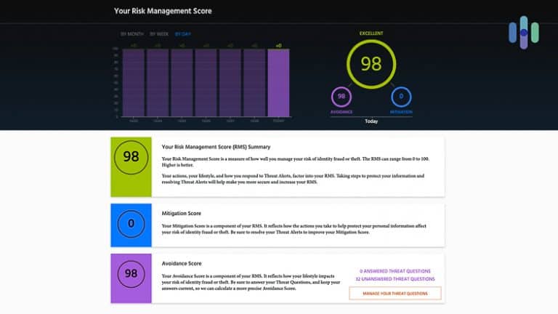
Task: Select the first bar on the left of chart
Action: 134,82
